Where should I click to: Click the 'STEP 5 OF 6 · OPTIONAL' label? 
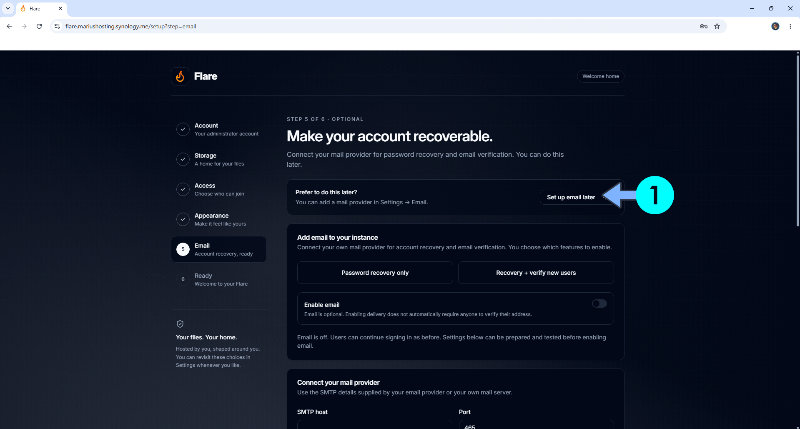(x=325, y=119)
